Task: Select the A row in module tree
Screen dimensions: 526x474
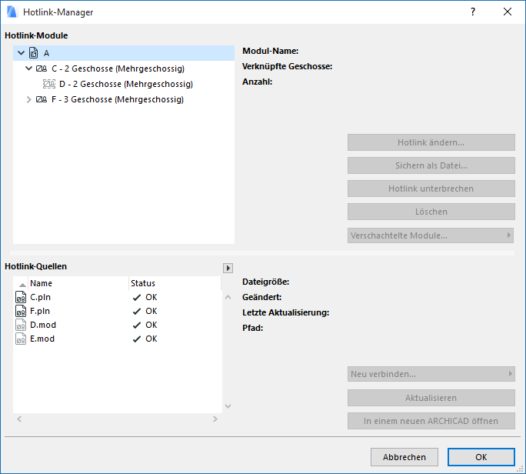Action: [124, 53]
